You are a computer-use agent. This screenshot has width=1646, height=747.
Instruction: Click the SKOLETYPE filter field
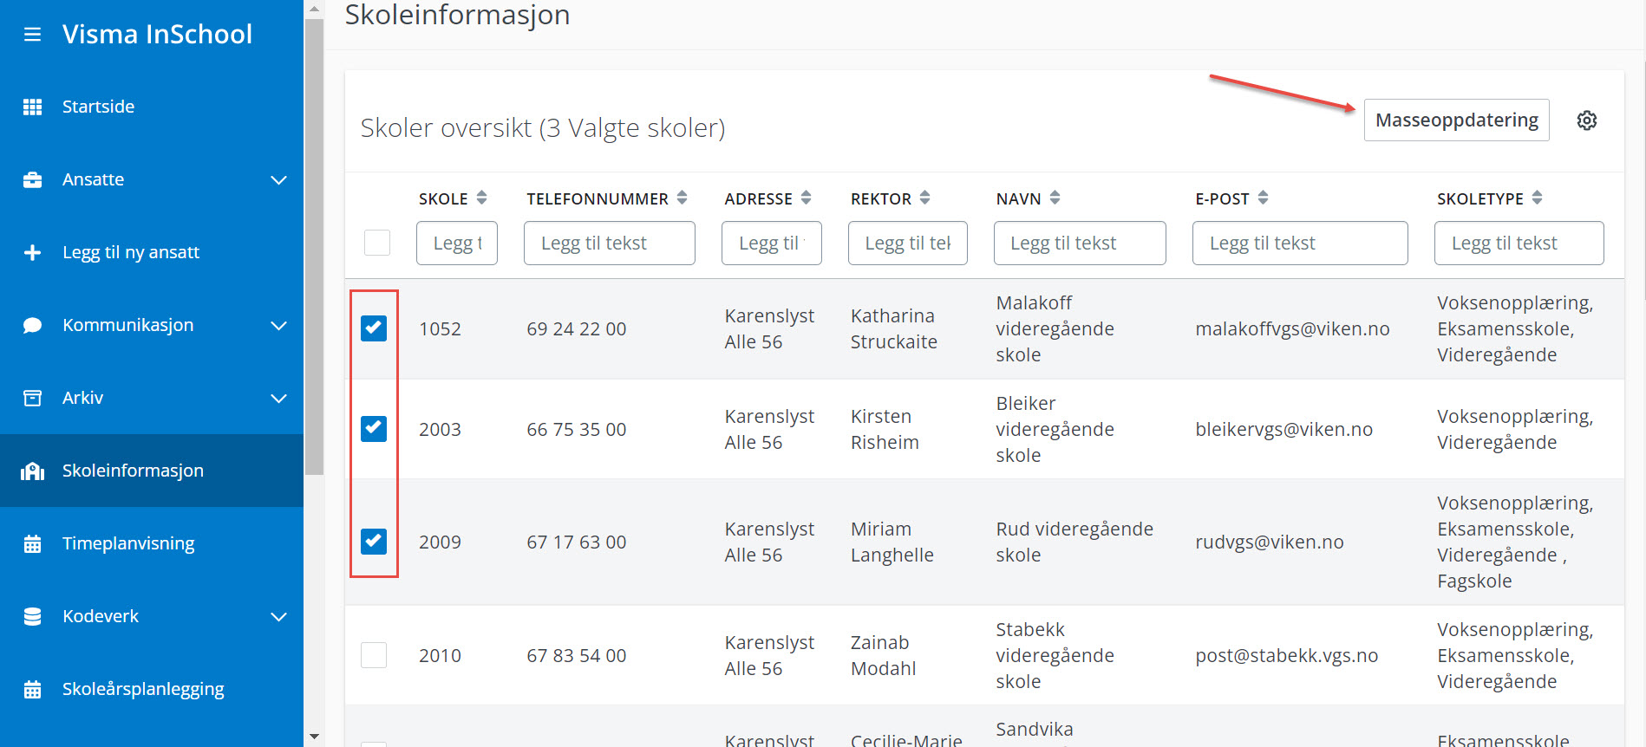(1519, 243)
